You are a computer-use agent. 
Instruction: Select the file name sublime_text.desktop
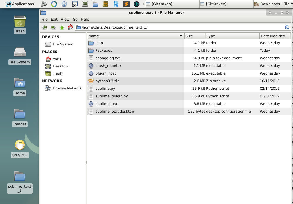point(115,111)
